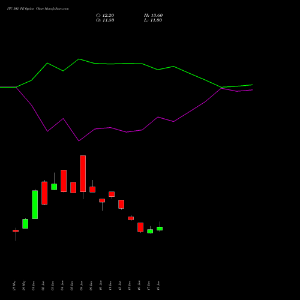Click the 27 May date label
The width and height of the screenshot is (300, 300).
pyautogui.click(x=14, y=286)
